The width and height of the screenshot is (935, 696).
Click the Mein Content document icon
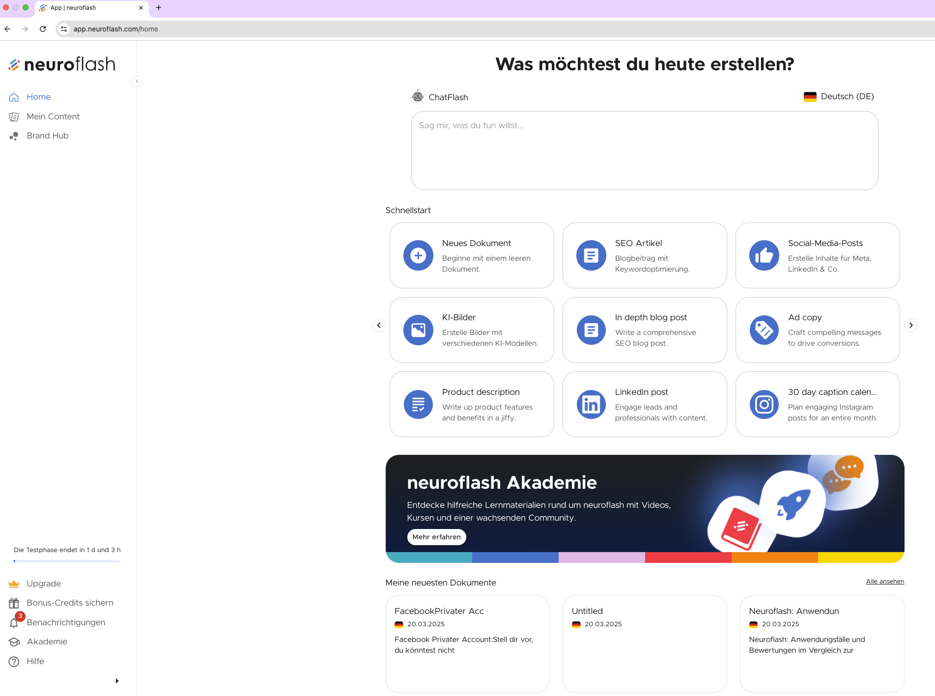tap(14, 117)
